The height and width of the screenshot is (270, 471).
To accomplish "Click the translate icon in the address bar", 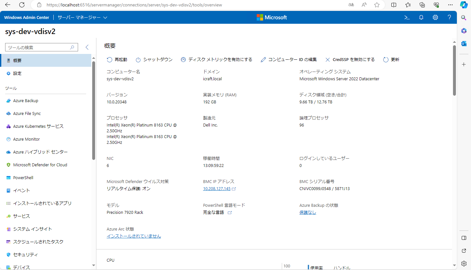I will [351, 5].
